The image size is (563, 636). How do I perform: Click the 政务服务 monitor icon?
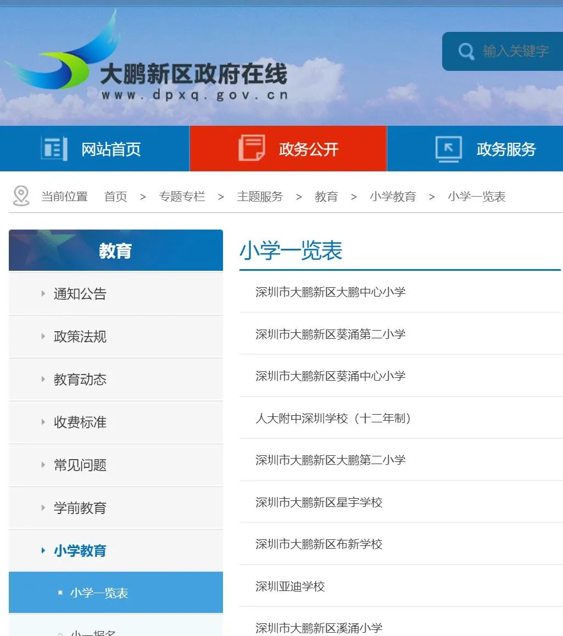click(449, 149)
